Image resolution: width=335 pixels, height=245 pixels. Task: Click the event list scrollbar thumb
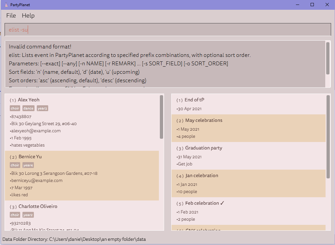point(328,137)
